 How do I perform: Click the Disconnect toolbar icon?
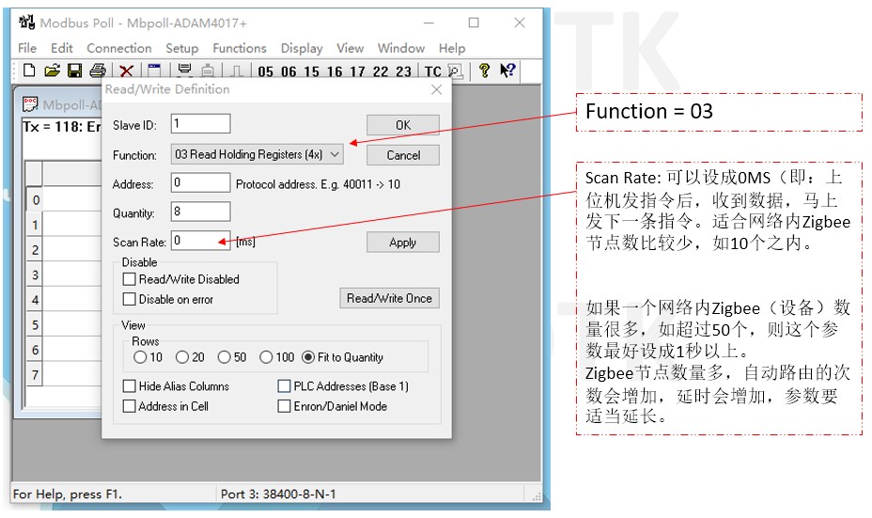coord(208,71)
